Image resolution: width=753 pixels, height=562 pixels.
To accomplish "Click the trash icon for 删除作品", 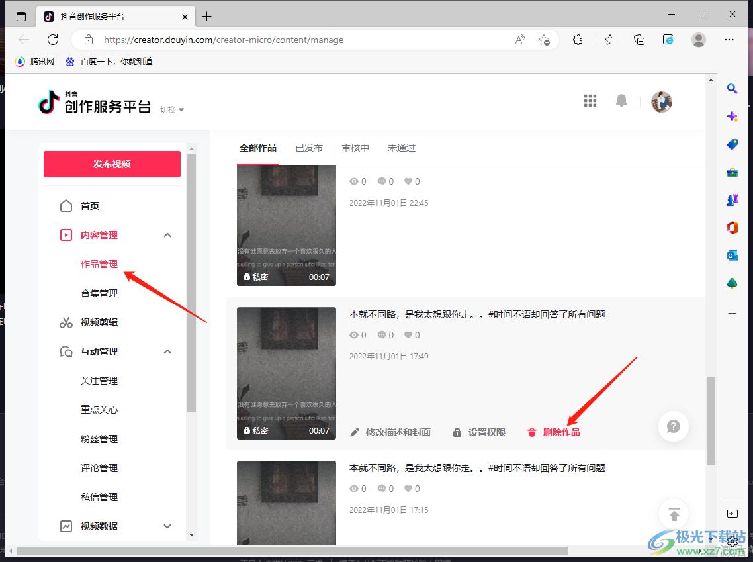I will point(531,432).
